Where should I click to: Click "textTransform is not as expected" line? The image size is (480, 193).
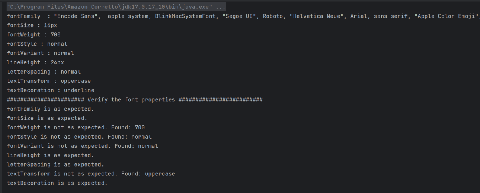click(x=91, y=174)
